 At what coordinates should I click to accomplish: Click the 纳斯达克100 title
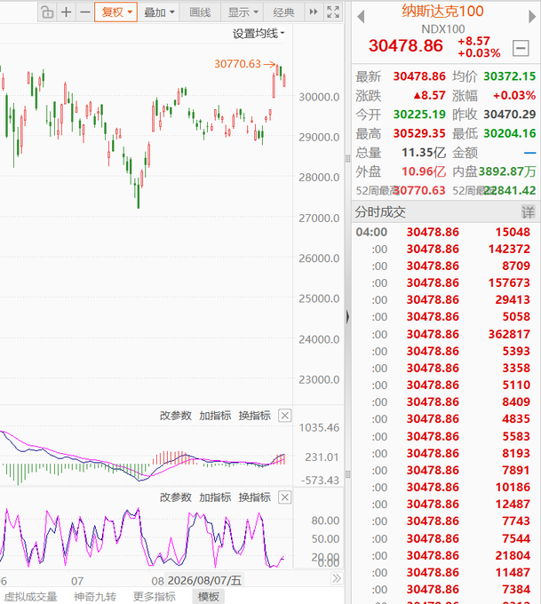coord(442,12)
